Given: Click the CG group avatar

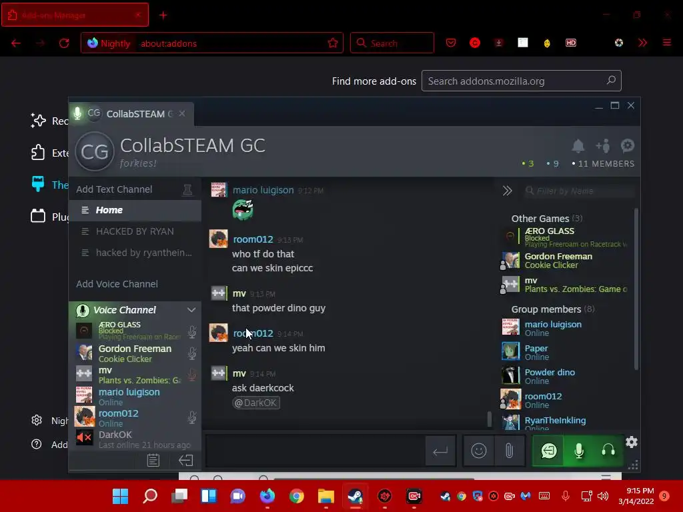Looking at the screenshot, I should (95, 151).
